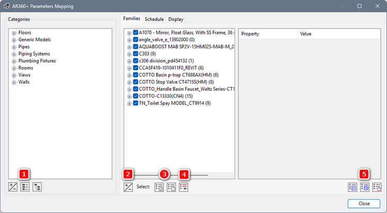Toggle checkbox for COTTO Stop Valve CT471SS(HM)
387x213 pixels.
point(135,81)
